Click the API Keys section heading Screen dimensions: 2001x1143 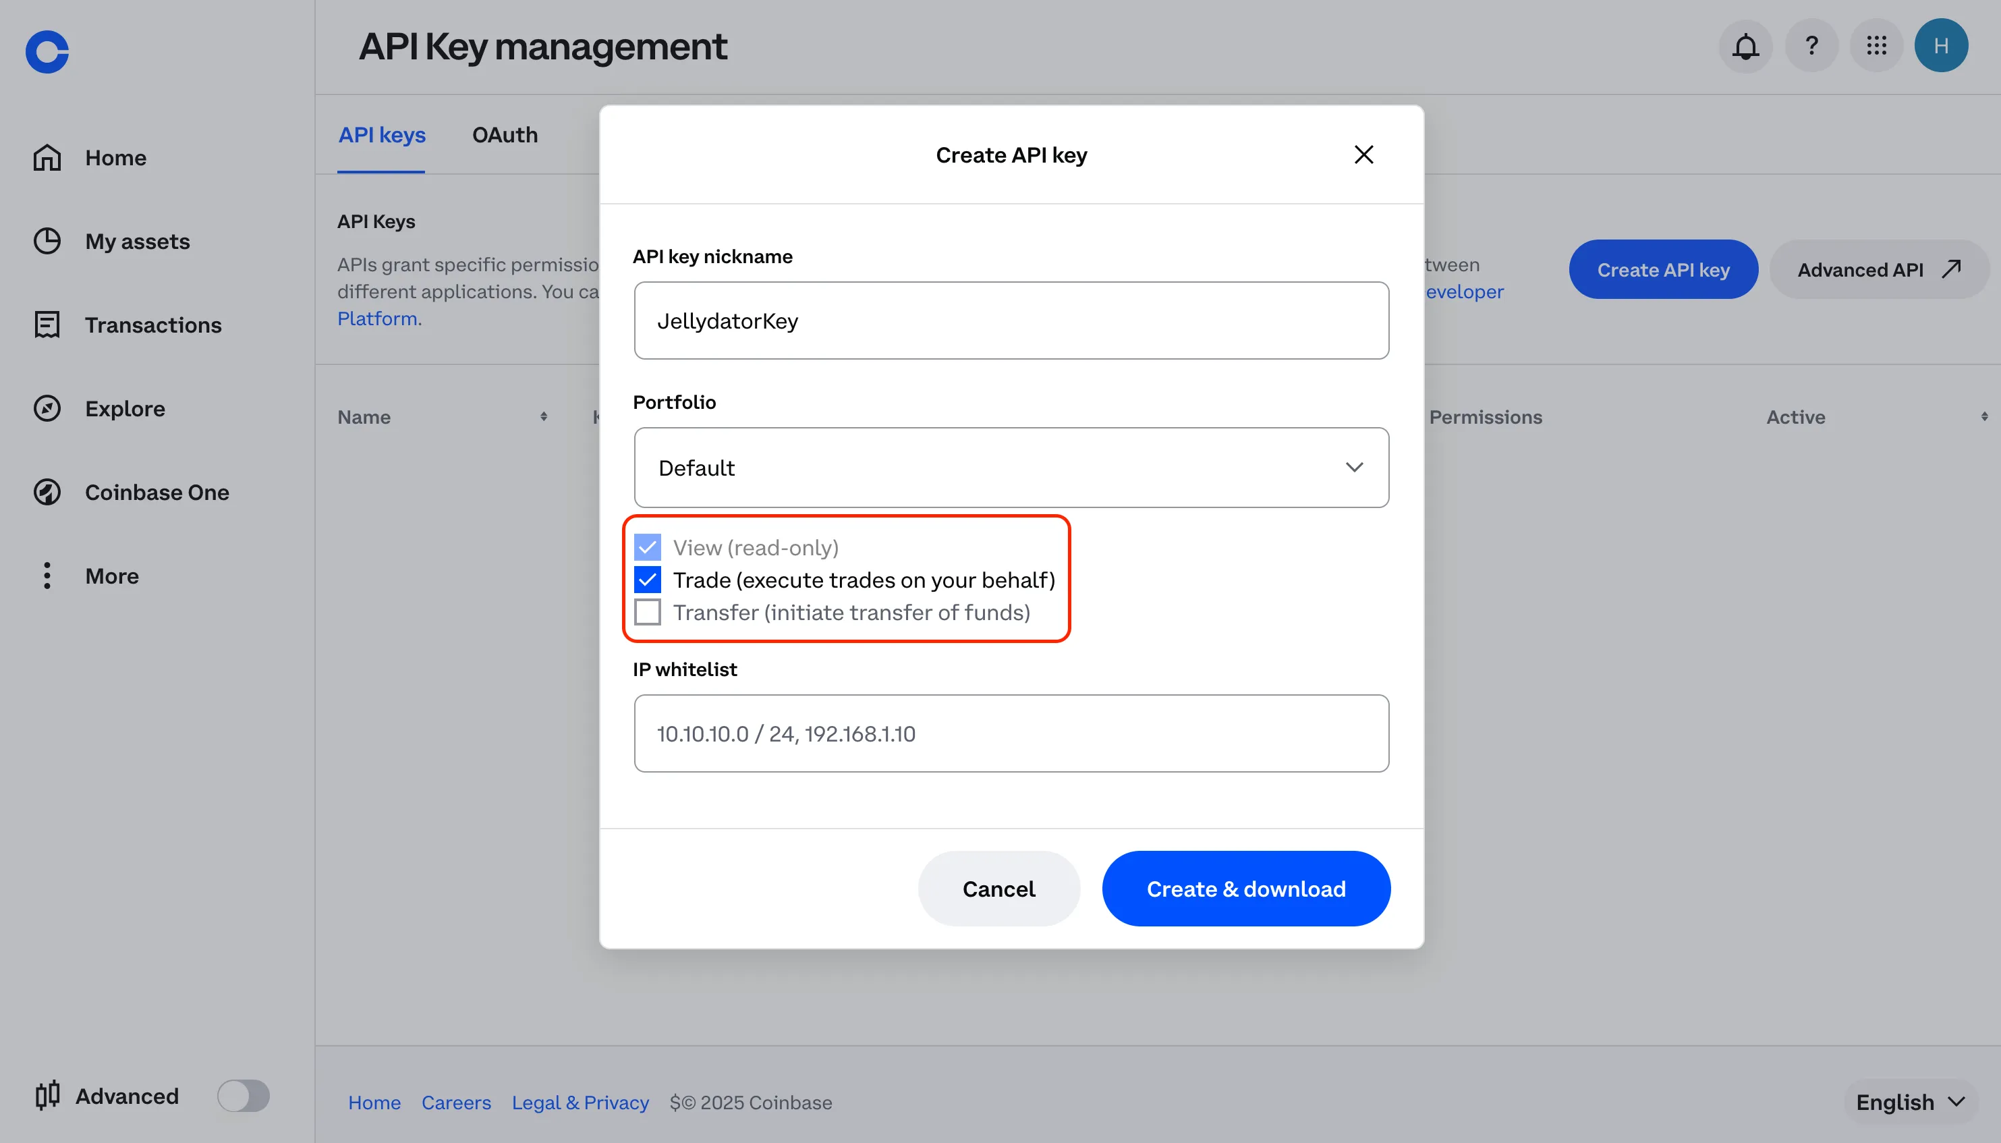376,221
